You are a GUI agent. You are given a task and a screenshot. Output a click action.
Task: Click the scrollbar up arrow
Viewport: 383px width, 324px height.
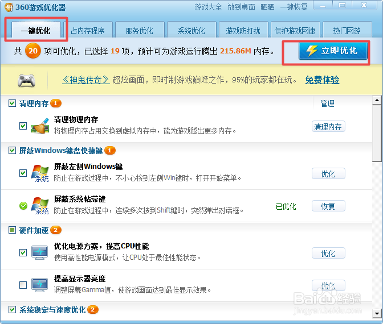(x=377, y=100)
